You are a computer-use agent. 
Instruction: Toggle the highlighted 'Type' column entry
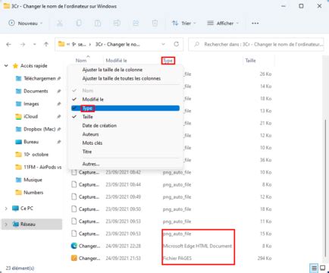(125, 108)
